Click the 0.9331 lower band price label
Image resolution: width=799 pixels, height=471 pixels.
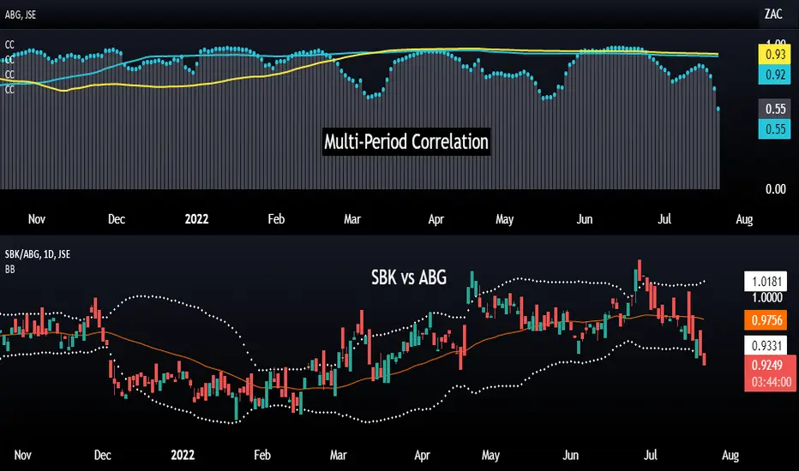pyautogui.click(x=766, y=346)
